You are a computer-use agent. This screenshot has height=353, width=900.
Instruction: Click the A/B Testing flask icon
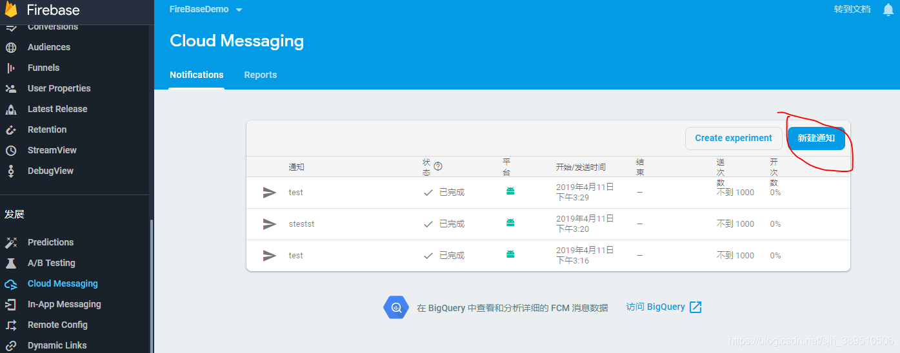[11, 263]
